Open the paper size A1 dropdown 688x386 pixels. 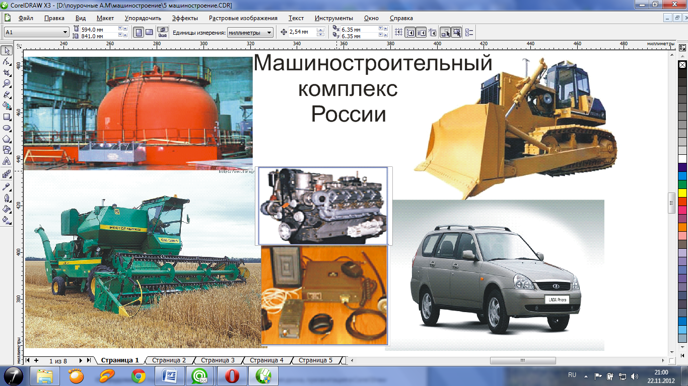pyautogui.click(x=65, y=32)
